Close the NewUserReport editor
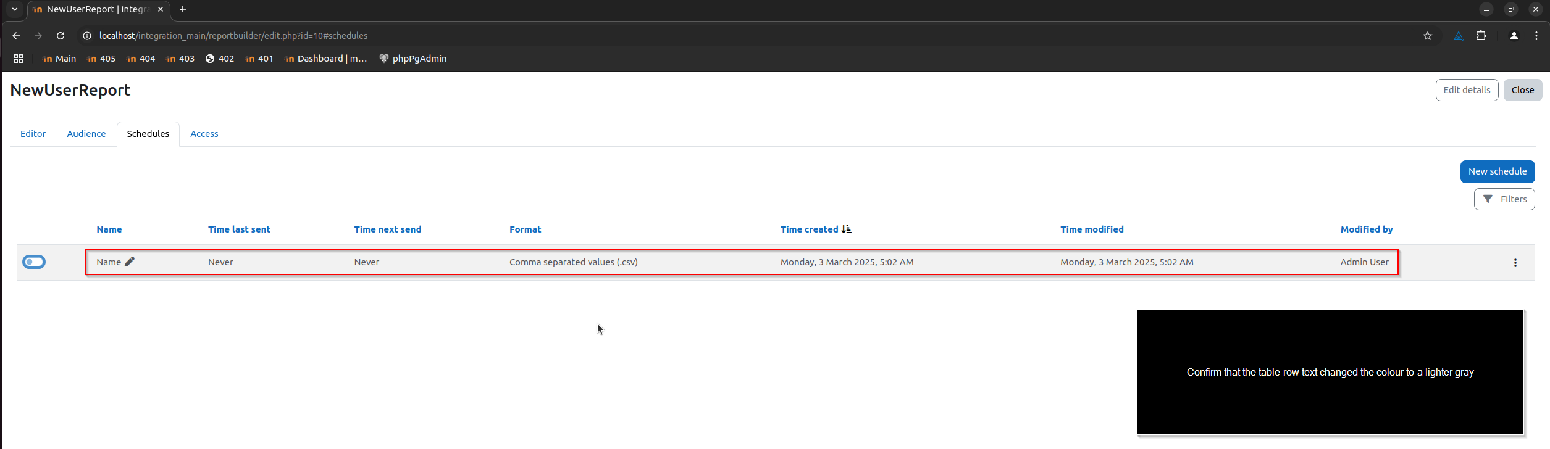Viewport: 1550px width, 449px height. (1522, 90)
